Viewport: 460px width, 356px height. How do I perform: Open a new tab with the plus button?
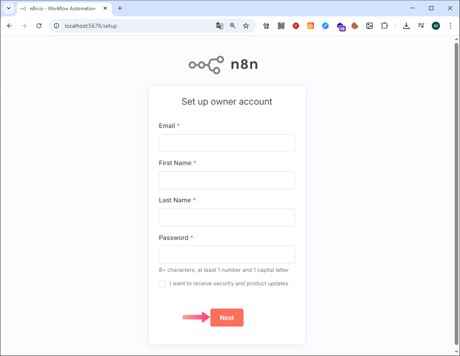tap(120, 8)
